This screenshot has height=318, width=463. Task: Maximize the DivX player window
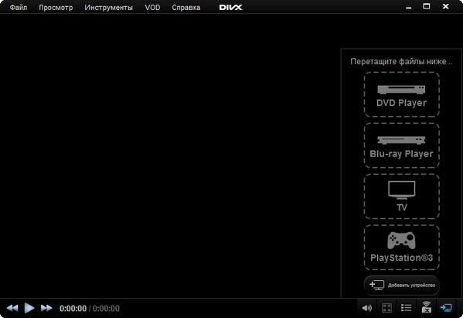pyautogui.click(x=427, y=6)
